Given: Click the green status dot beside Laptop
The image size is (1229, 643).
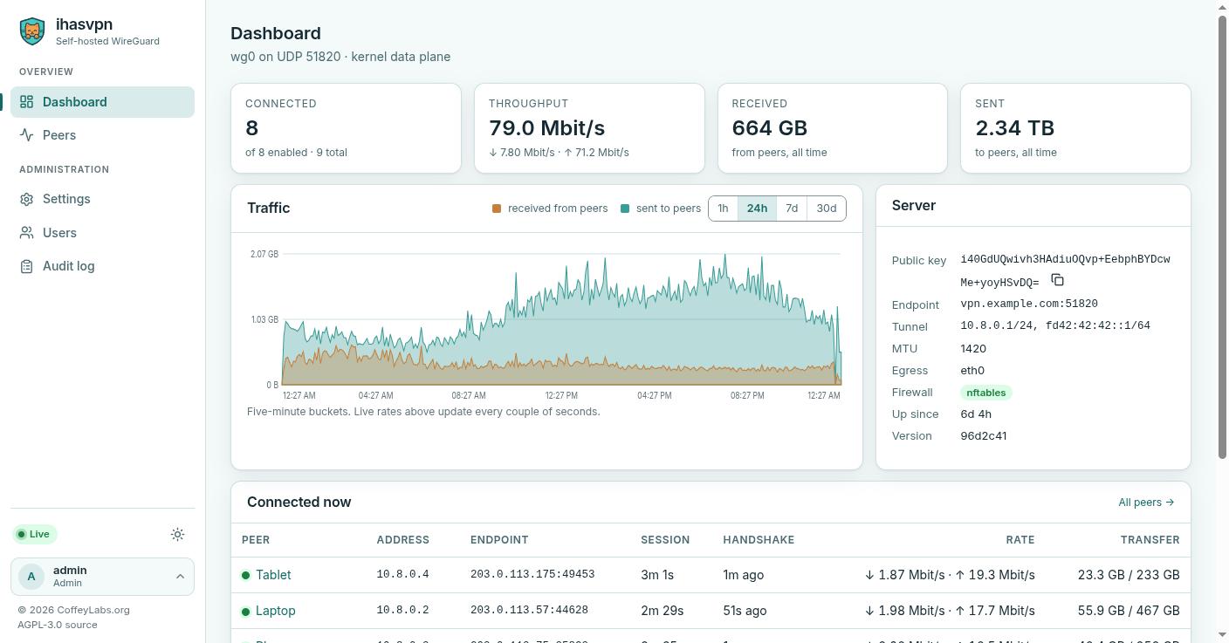Looking at the screenshot, I should point(246,612).
